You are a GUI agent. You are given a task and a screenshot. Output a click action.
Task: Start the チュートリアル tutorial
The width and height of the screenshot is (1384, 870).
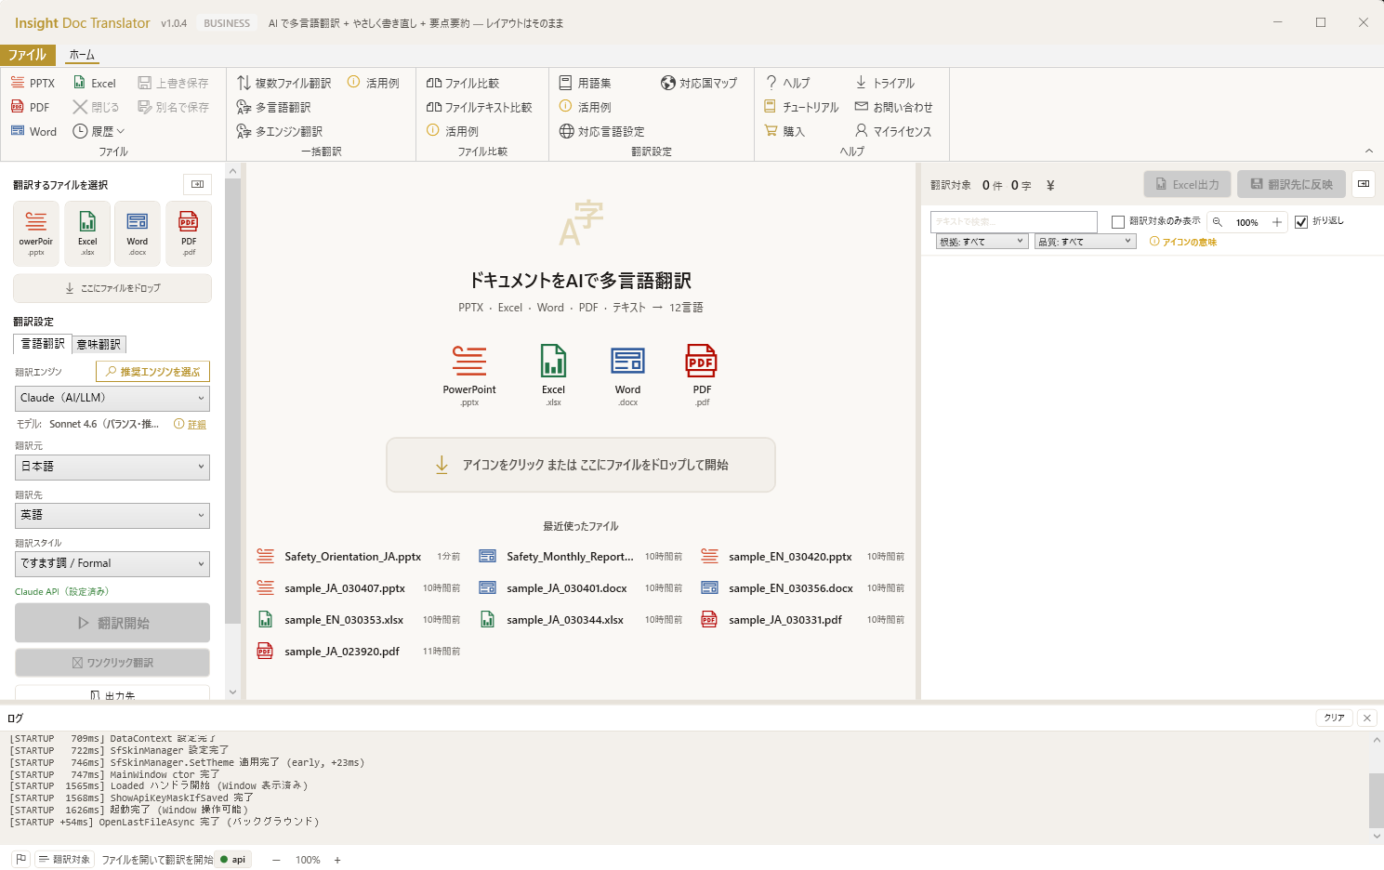pyautogui.click(x=801, y=107)
